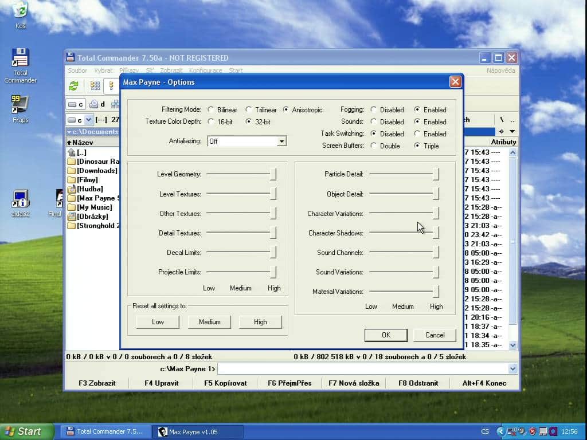Open the drive selection dropdown in left panel
This screenshot has height=440, width=587.
(88, 120)
